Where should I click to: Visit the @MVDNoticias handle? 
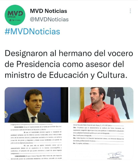point(49,19)
